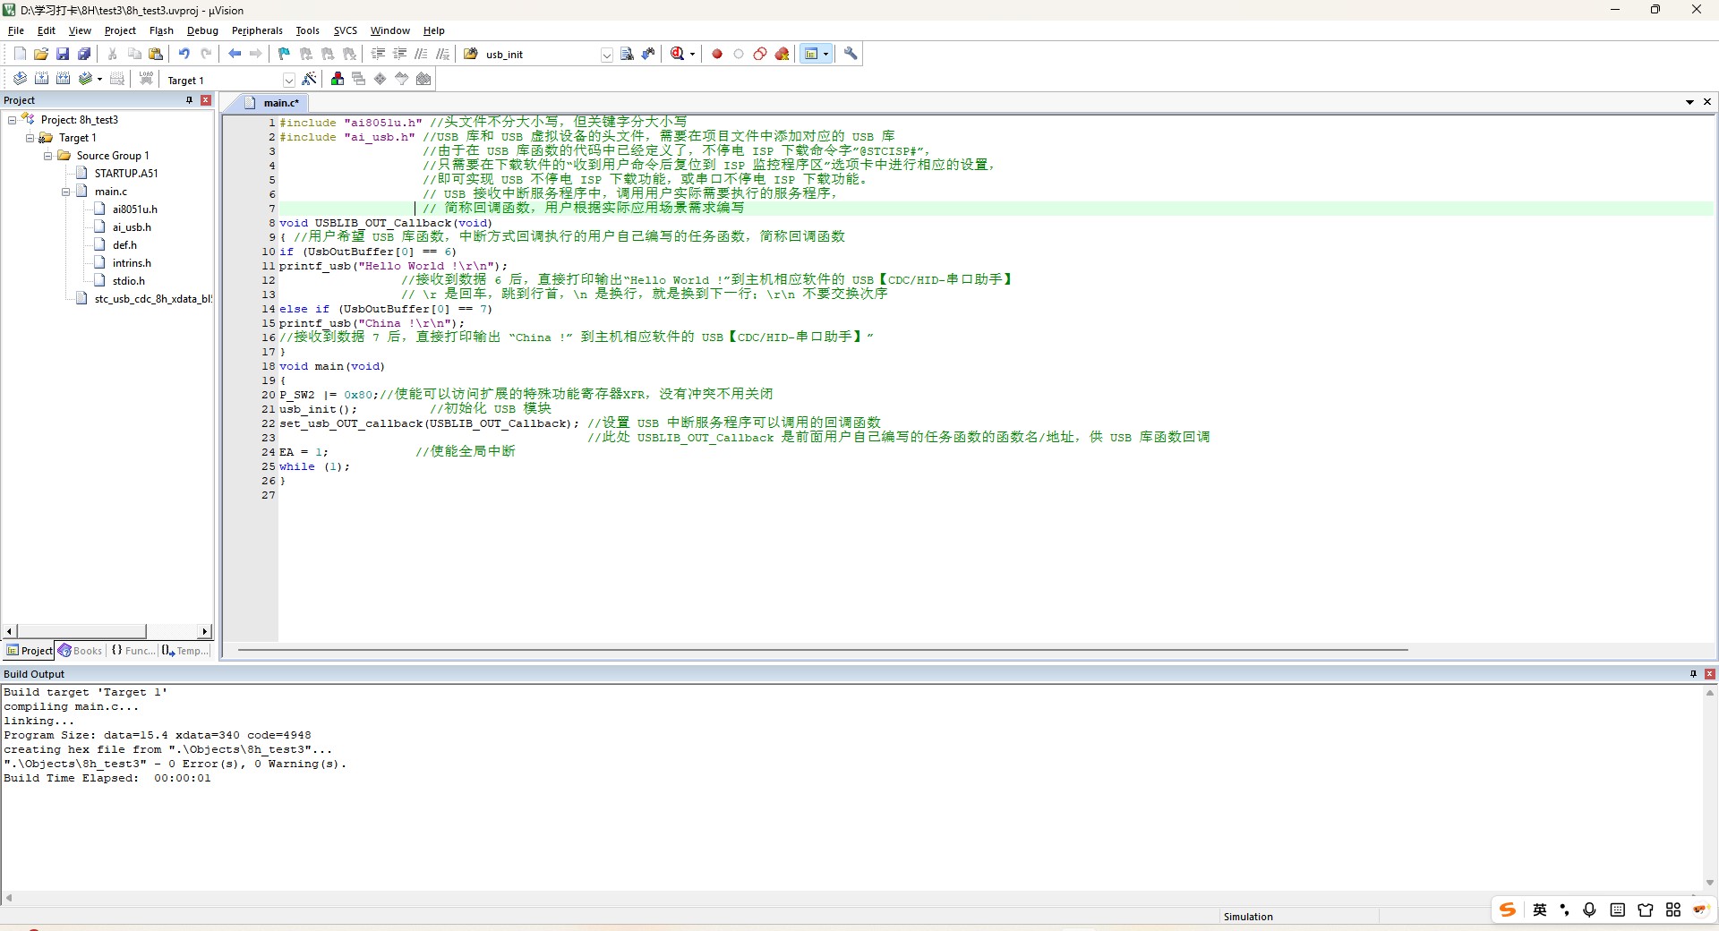The width and height of the screenshot is (1719, 931).
Task: Open the window layout dropdown arrow
Action: click(825, 54)
